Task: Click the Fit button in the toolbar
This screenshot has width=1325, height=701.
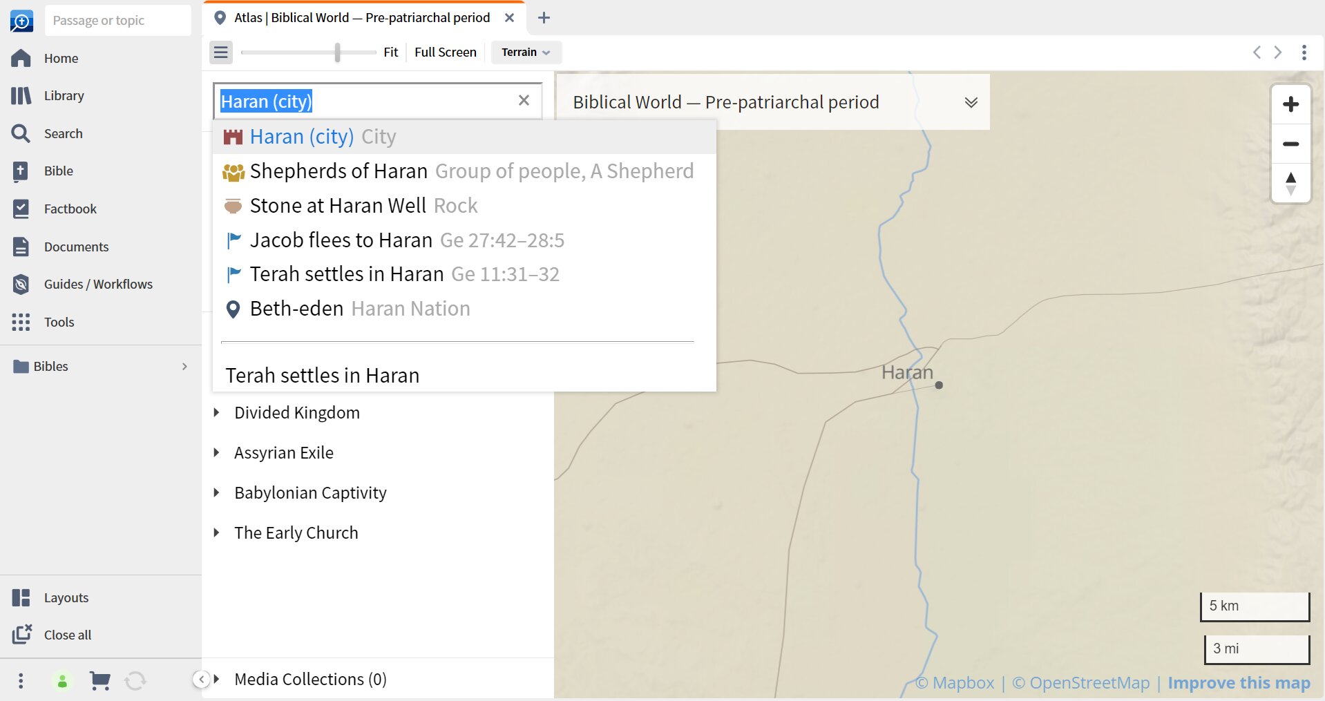Action: tap(390, 52)
